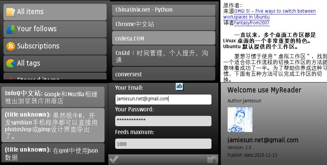Click the Your Email input field
Viewport: 327px width, 165px height.
163,99
